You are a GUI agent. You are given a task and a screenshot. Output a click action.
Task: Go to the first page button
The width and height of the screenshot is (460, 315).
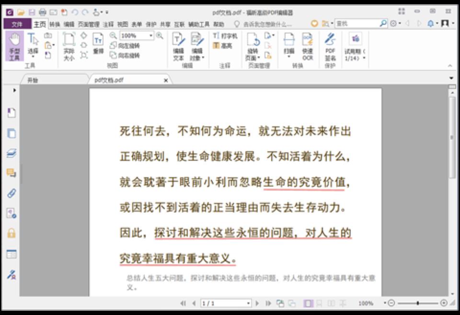click(x=183, y=304)
